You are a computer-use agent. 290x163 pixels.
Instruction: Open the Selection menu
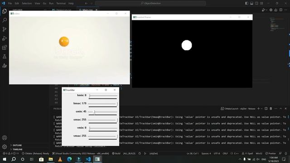tap(27, 3)
